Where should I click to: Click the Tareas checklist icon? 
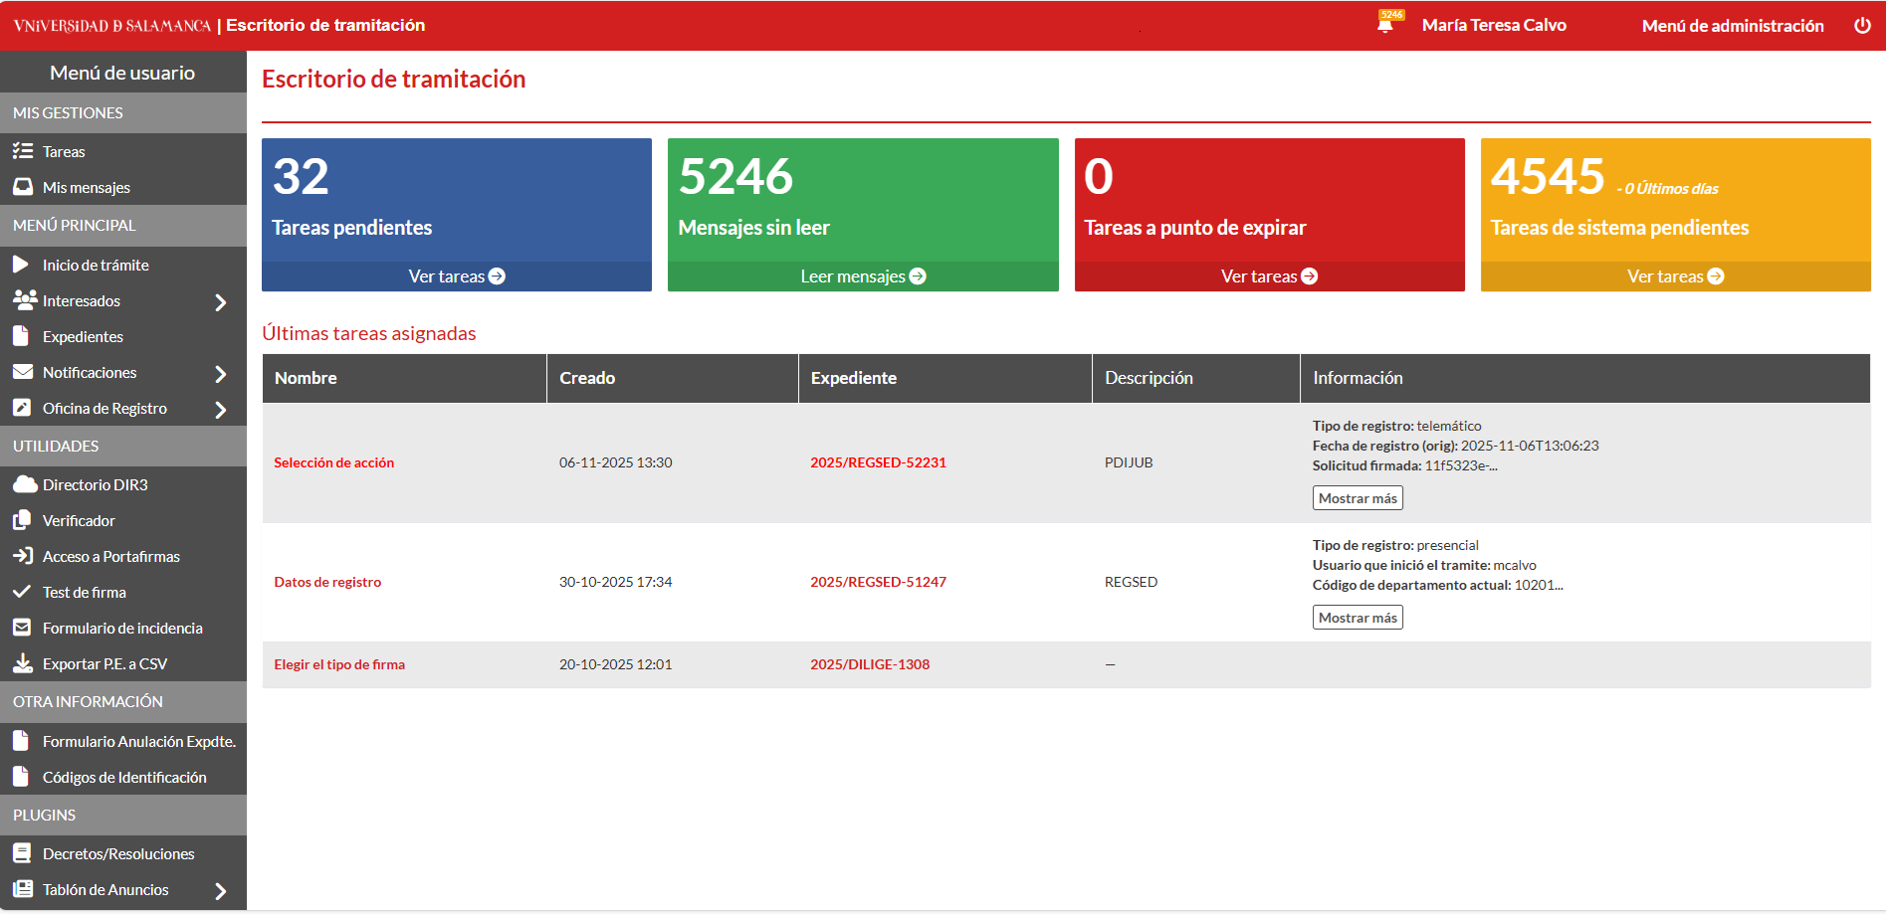click(23, 151)
